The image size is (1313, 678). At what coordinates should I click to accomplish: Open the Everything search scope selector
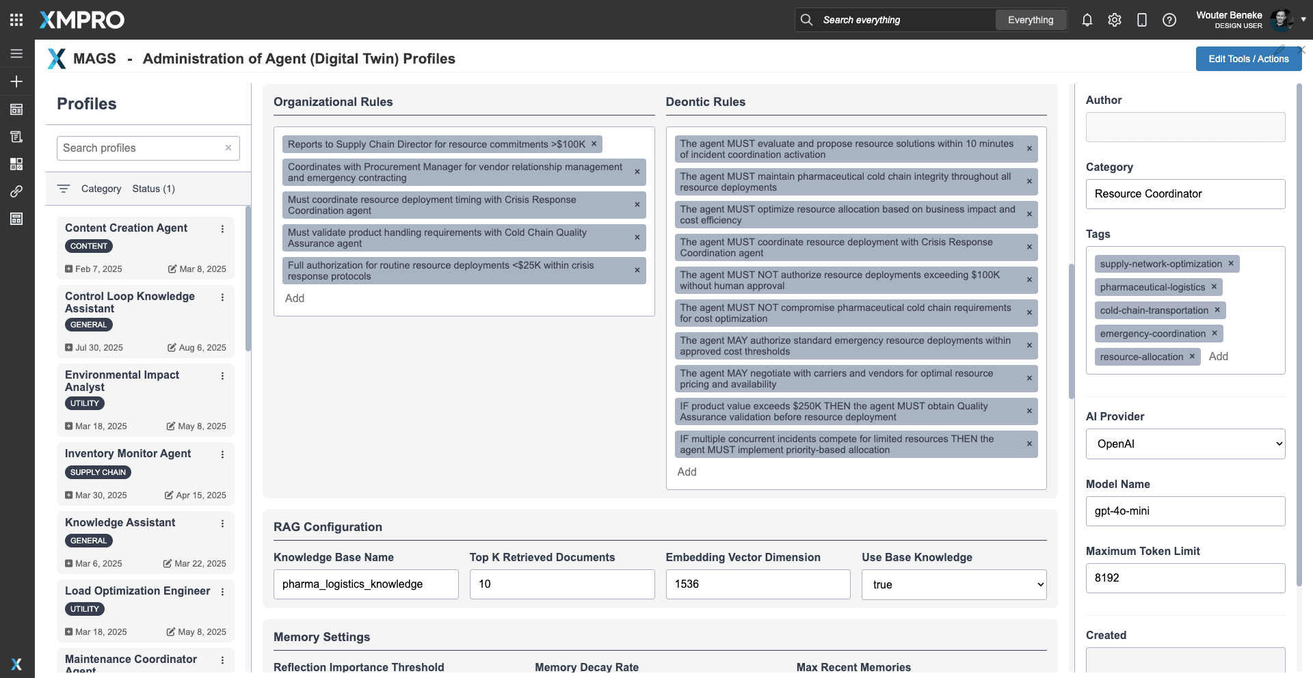(x=1030, y=20)
